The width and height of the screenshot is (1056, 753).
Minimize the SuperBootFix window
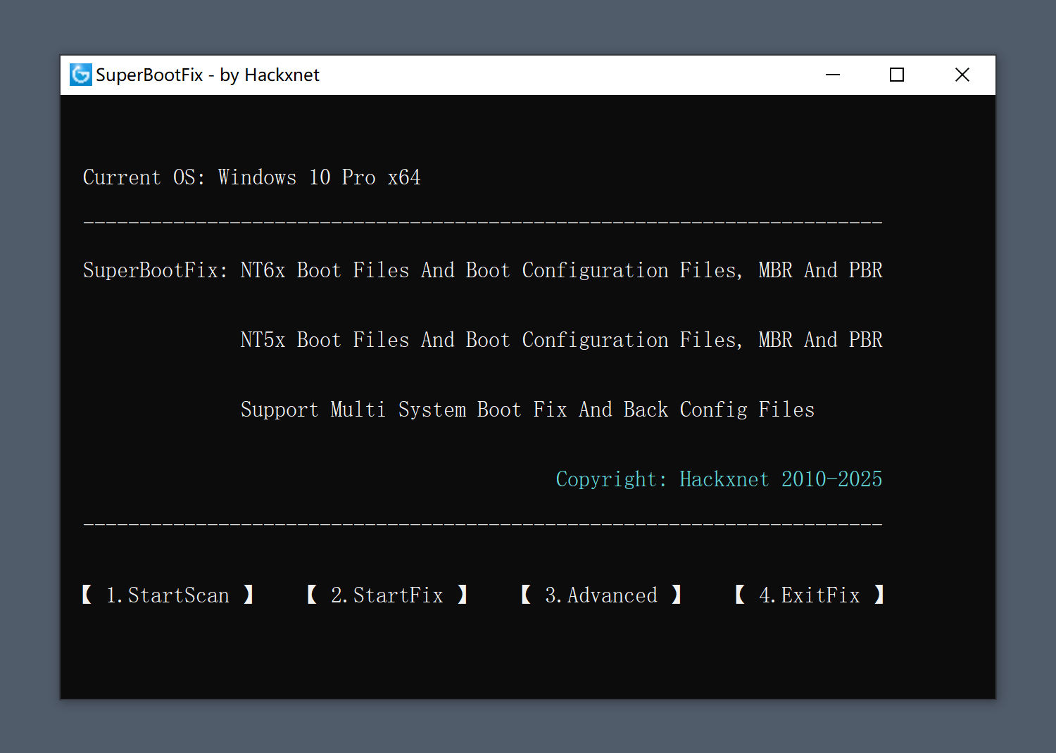tap(833, 75)
